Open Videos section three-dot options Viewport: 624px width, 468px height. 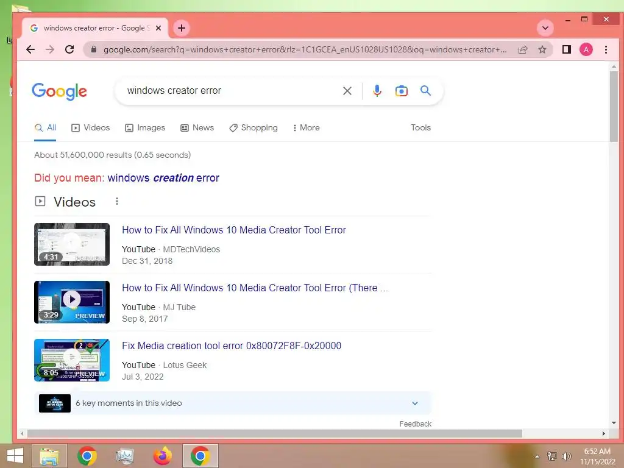(x=116, y=201)
